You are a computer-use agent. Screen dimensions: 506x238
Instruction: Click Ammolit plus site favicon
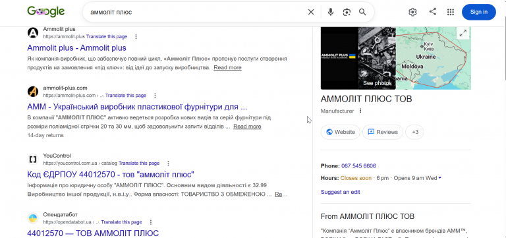(33, 32)
